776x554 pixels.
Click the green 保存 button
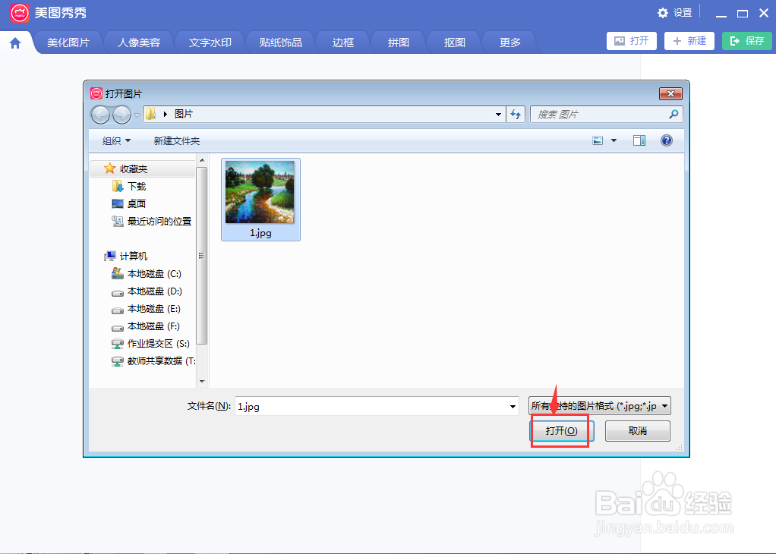(x=747, y=41)
